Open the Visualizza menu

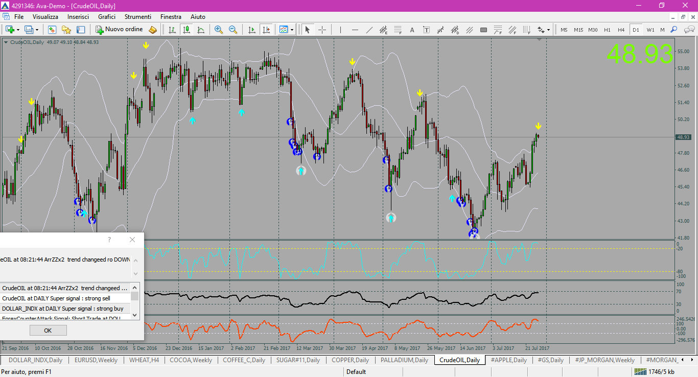pos(45,17)
